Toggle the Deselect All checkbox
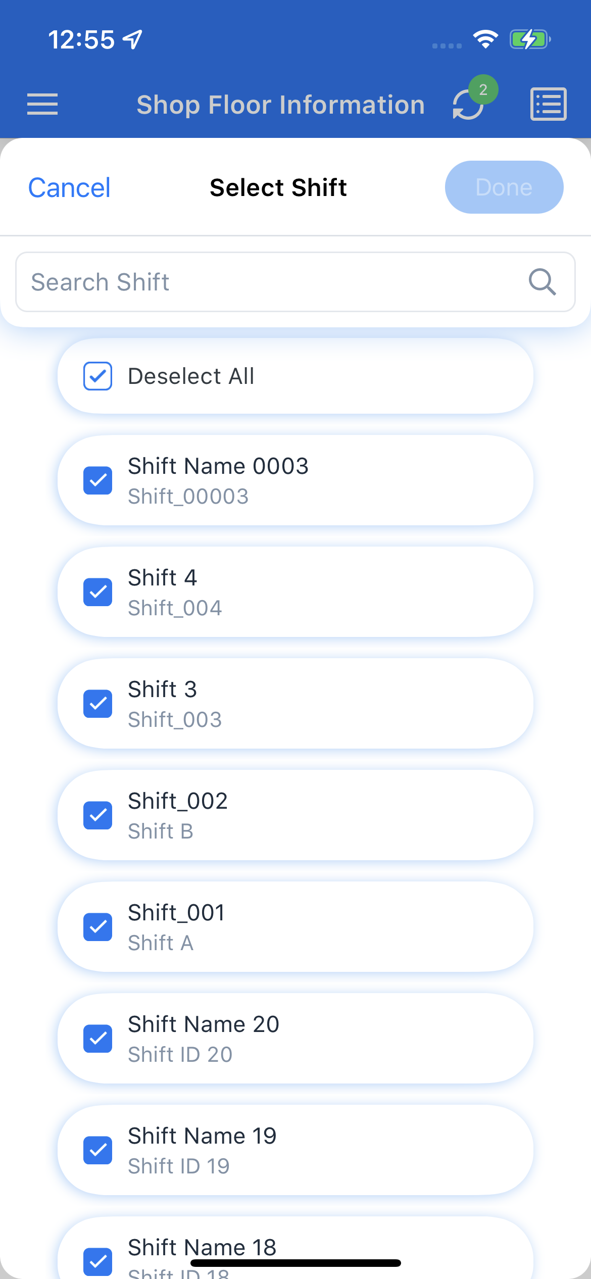 [97, 376]
